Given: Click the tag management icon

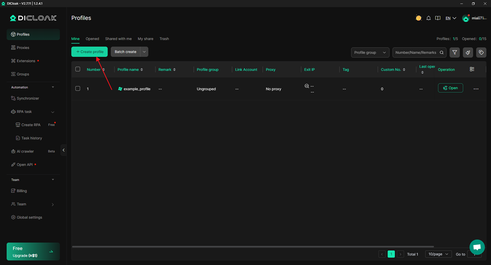Looking at the screenshot, I should click(x=481, y=53).
